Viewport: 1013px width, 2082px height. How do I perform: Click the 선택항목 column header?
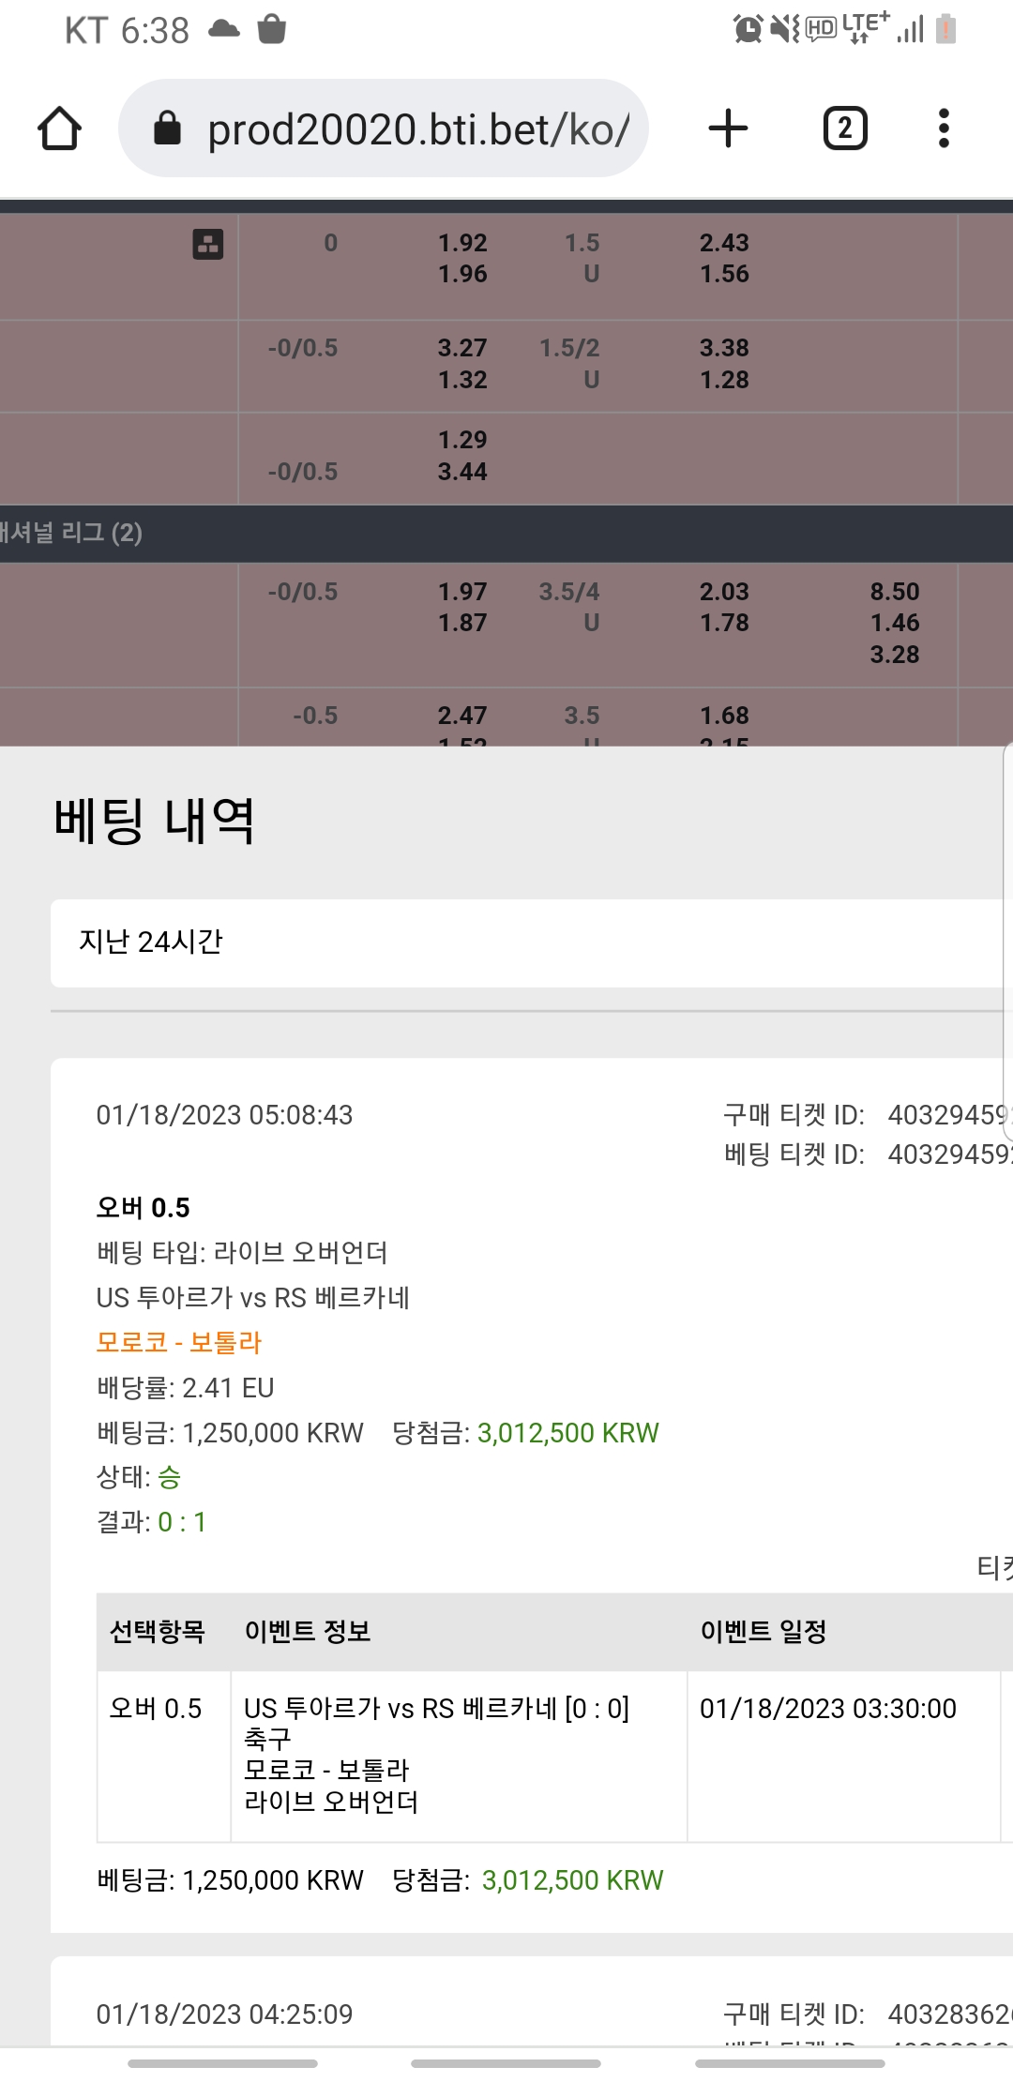point(158,1632)
